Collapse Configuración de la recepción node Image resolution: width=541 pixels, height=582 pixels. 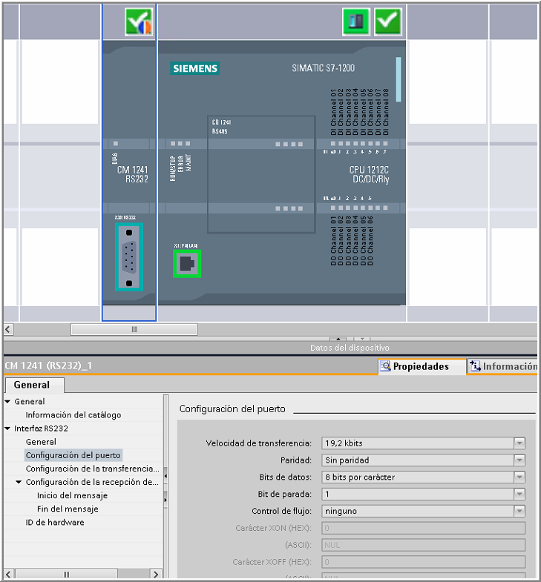click(x=19, y=482)
